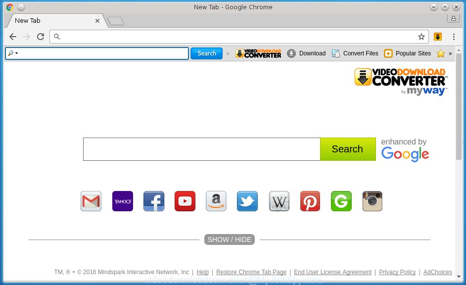Screen dimensions: 466x285
Task: Click the yellow star toolbar icon
Action: tap(441, 53)
